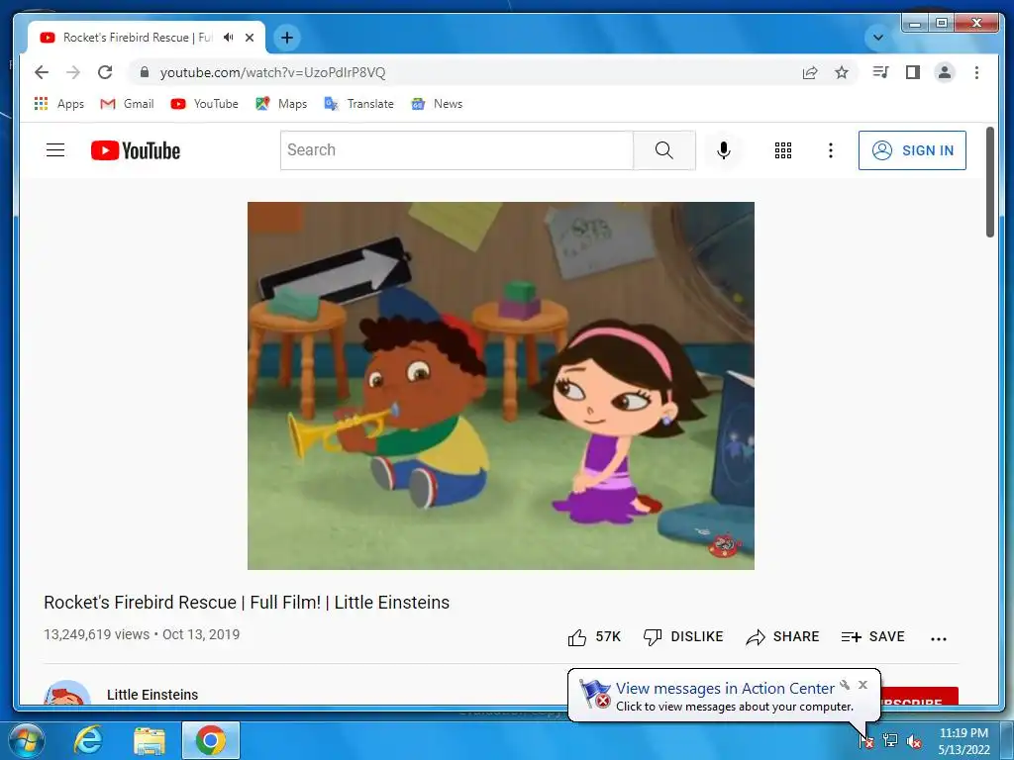Click the volume speaker tray icon
This screenshot has height=760, width=1014.
914,741
